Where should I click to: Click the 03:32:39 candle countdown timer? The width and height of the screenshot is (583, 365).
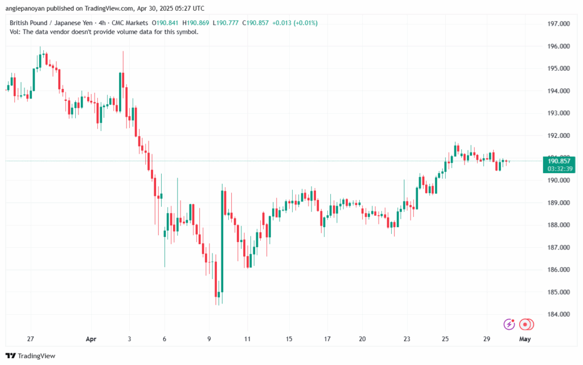point(560,169)
